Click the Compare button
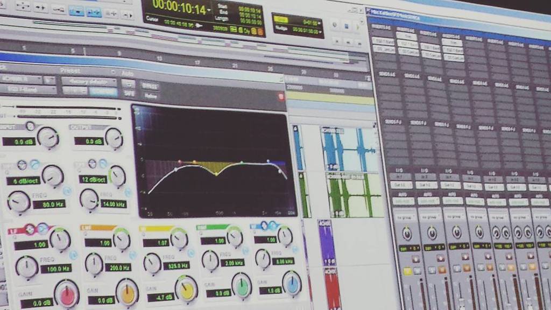551x310 pixels. (x=103, y=91)
